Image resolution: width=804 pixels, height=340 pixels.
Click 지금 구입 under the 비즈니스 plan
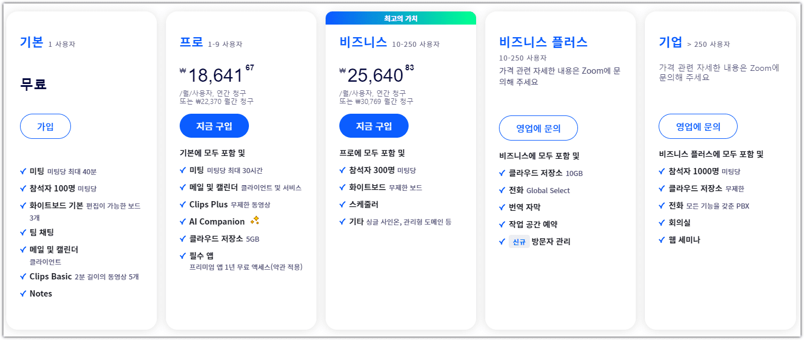click(x=374, y=126)
